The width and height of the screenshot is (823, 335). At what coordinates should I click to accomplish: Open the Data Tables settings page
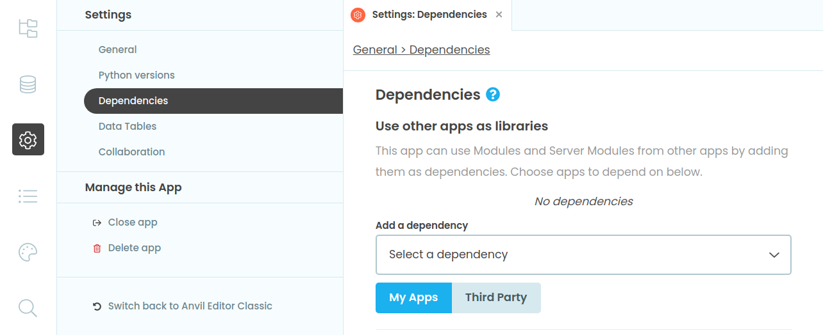coord(128,127)
